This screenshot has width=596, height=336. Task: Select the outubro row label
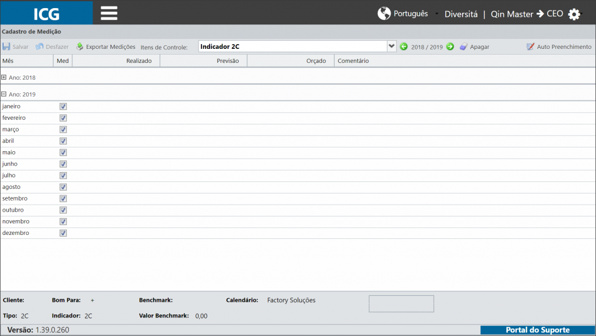[13, 210]
